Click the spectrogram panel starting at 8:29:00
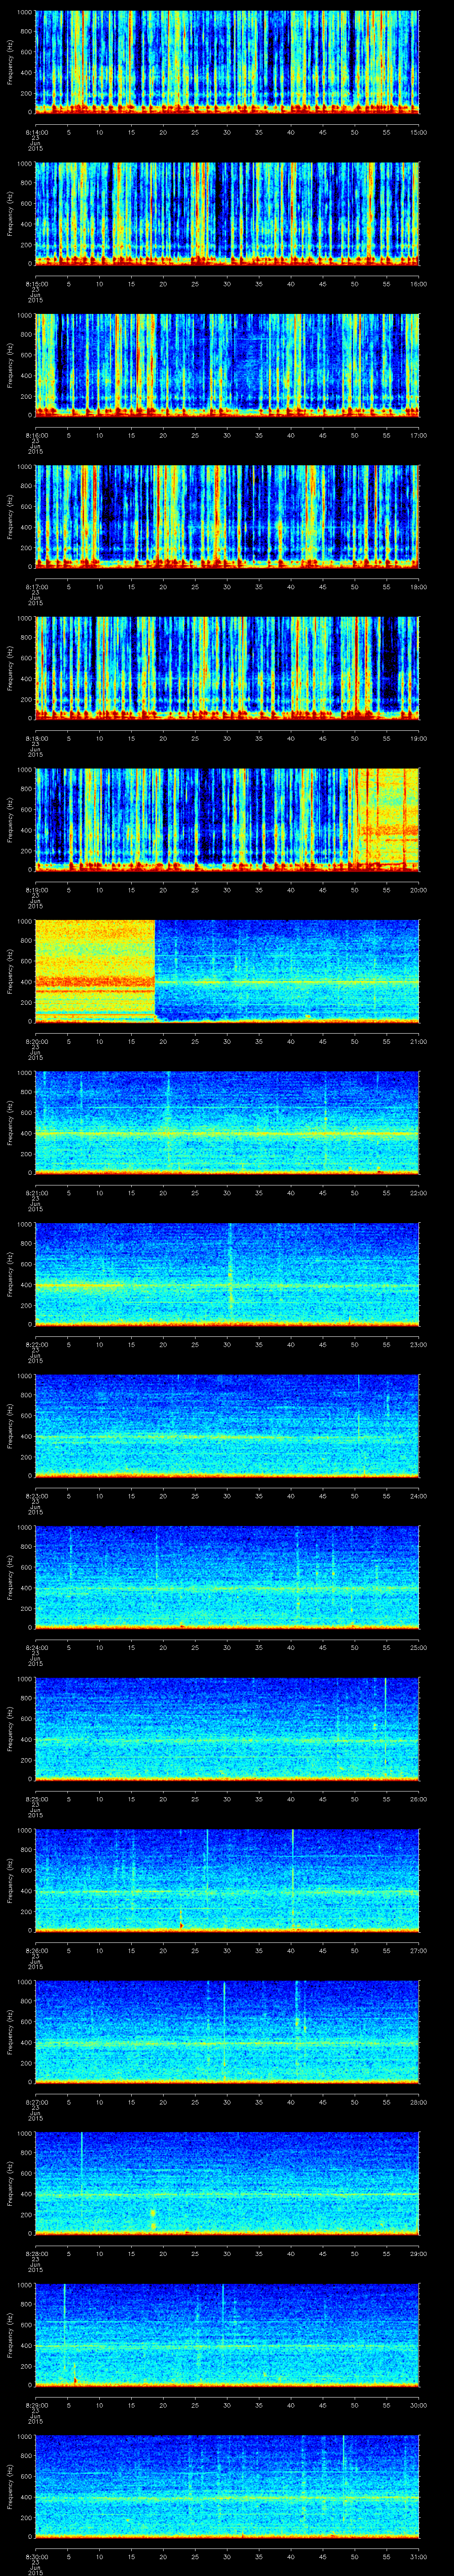This screenshot has height=2576, width=454. pyautogui.click(x=227, y=2335)
